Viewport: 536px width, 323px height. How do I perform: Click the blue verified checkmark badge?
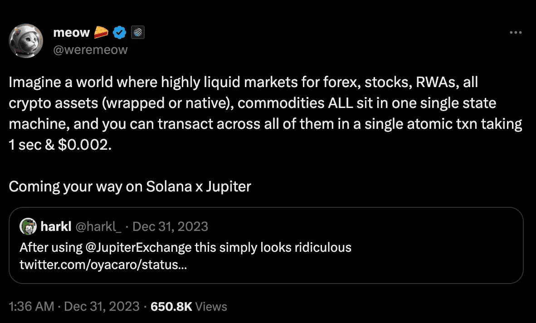click(x=119, y=32)
